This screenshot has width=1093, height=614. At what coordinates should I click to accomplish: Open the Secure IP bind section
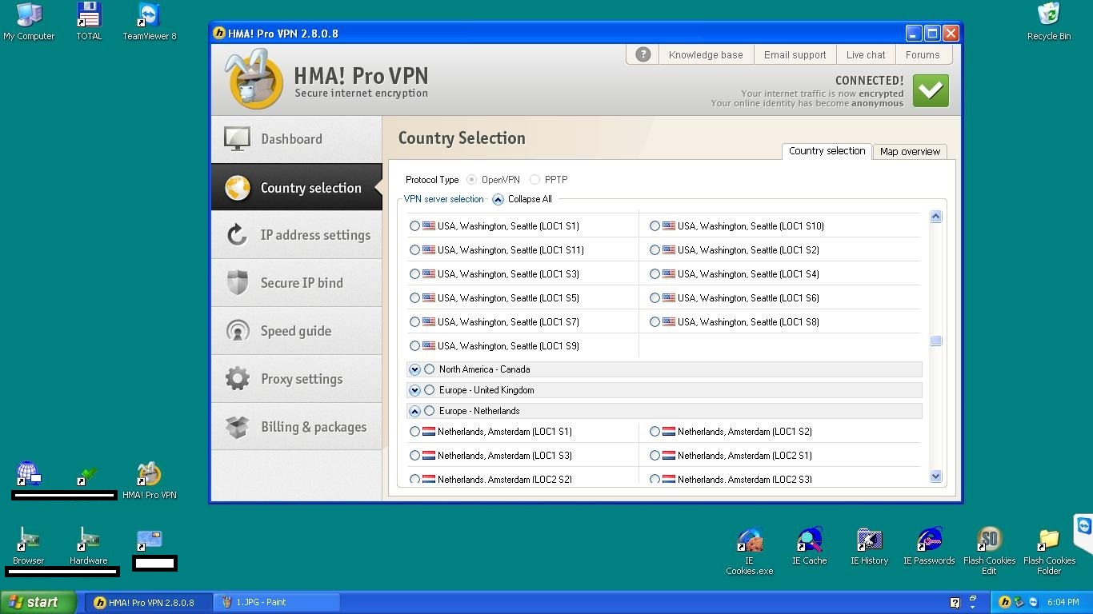[x=296, y=283]
